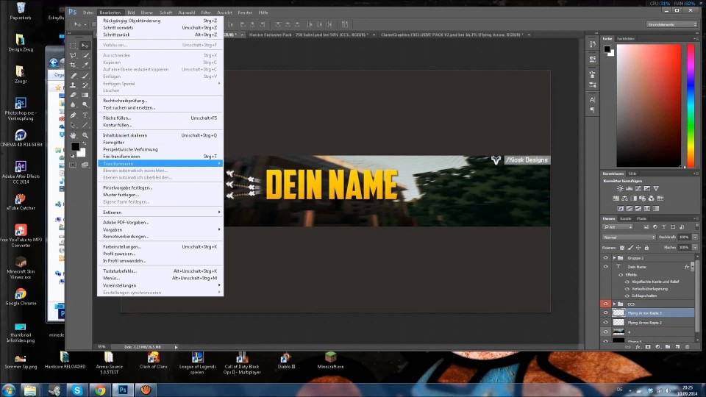The width and height of the screenshot is (706, 397).
Task: Hide the Gruppe 2 layer group
Action: pyautogui.click(x=605, y=258)
